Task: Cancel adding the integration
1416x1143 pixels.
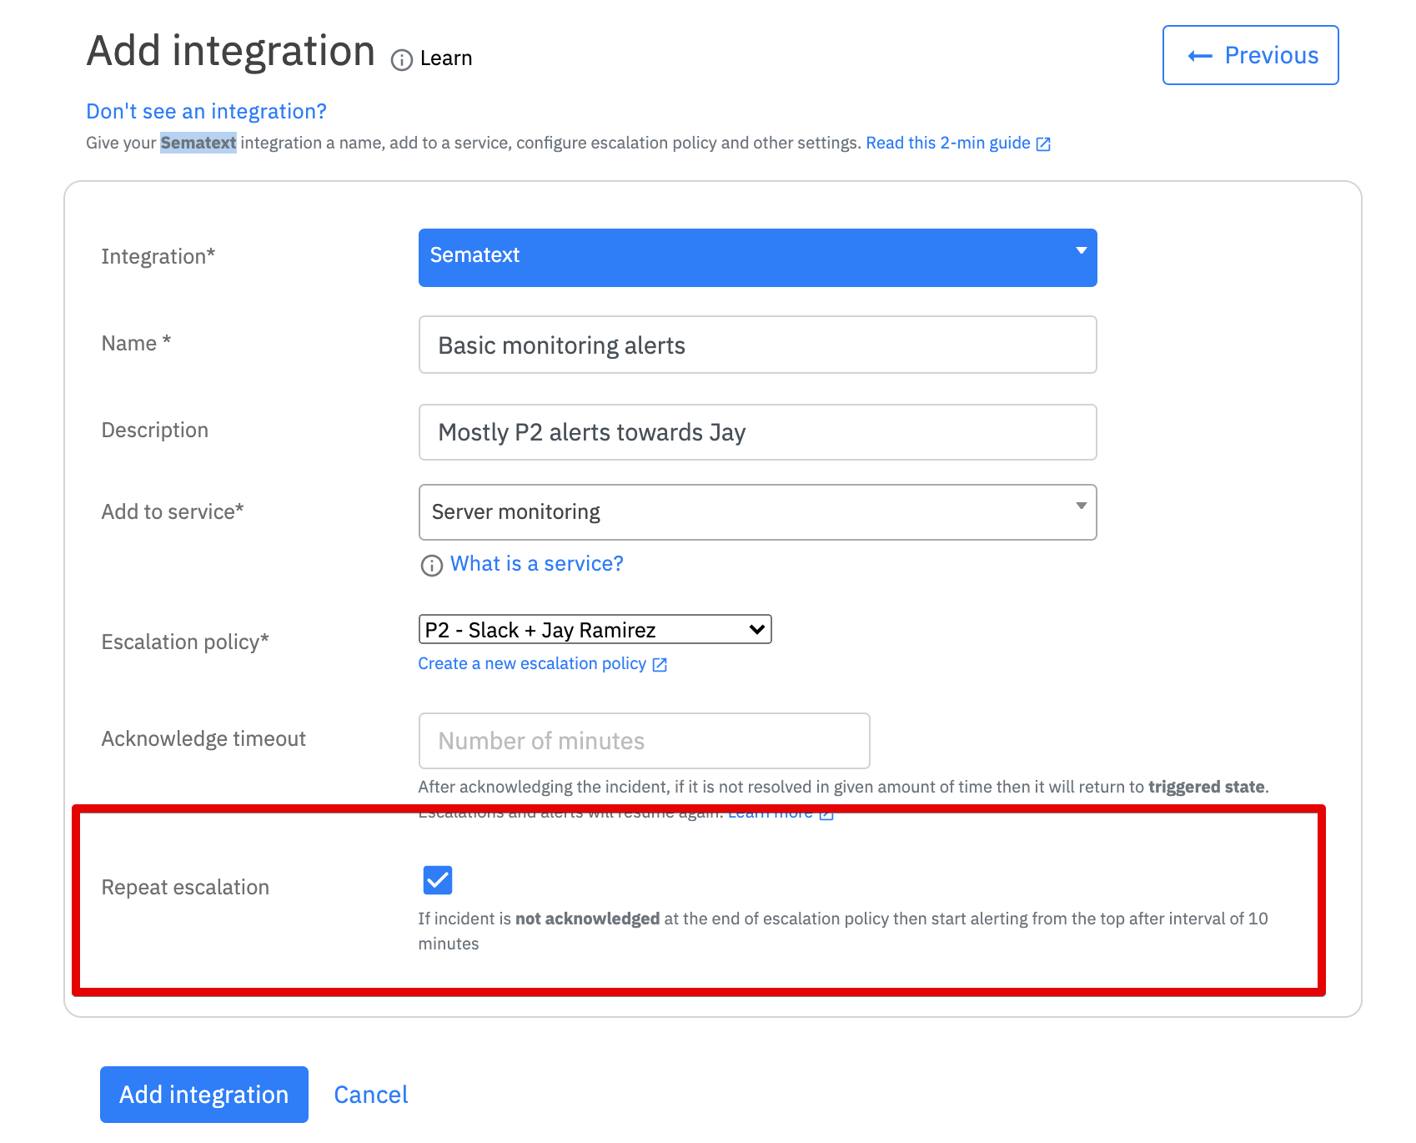Action: click(x=370, y=1095)
